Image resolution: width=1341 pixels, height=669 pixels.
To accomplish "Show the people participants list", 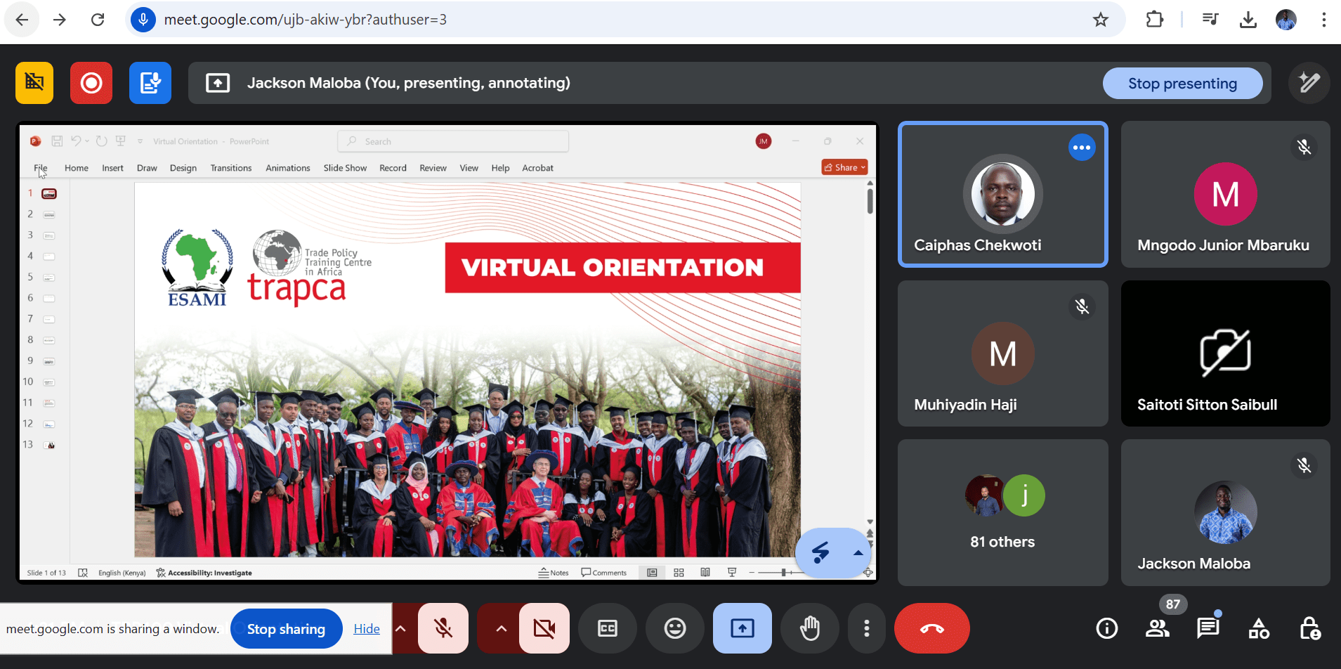I will click(1157, 628).
